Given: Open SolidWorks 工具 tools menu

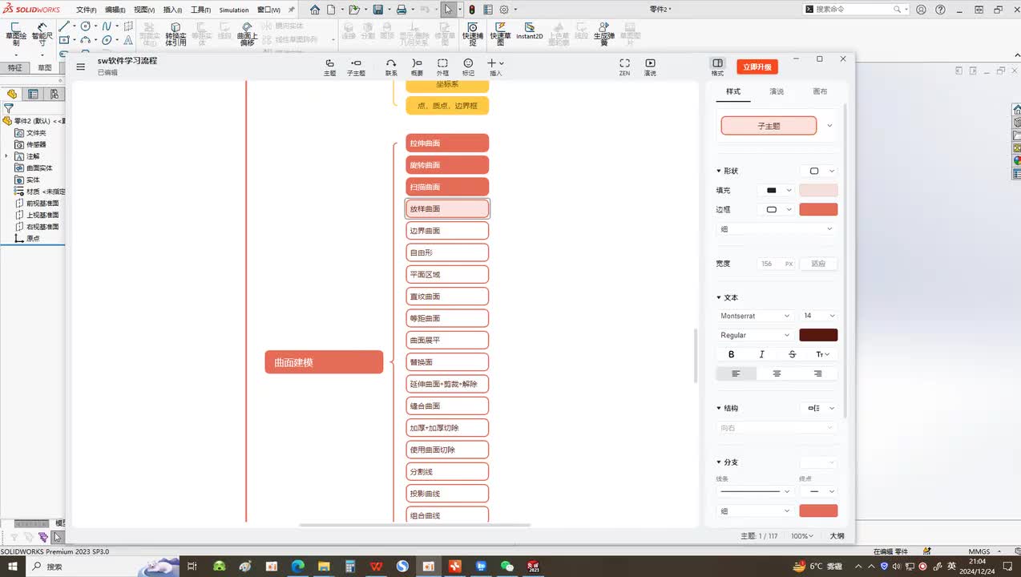Looking at the screenshot, I should [x=200, y=10].
